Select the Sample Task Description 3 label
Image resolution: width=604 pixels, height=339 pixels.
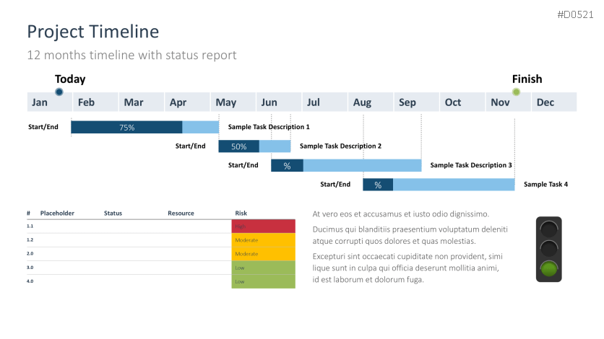click(x=471, y=165)
